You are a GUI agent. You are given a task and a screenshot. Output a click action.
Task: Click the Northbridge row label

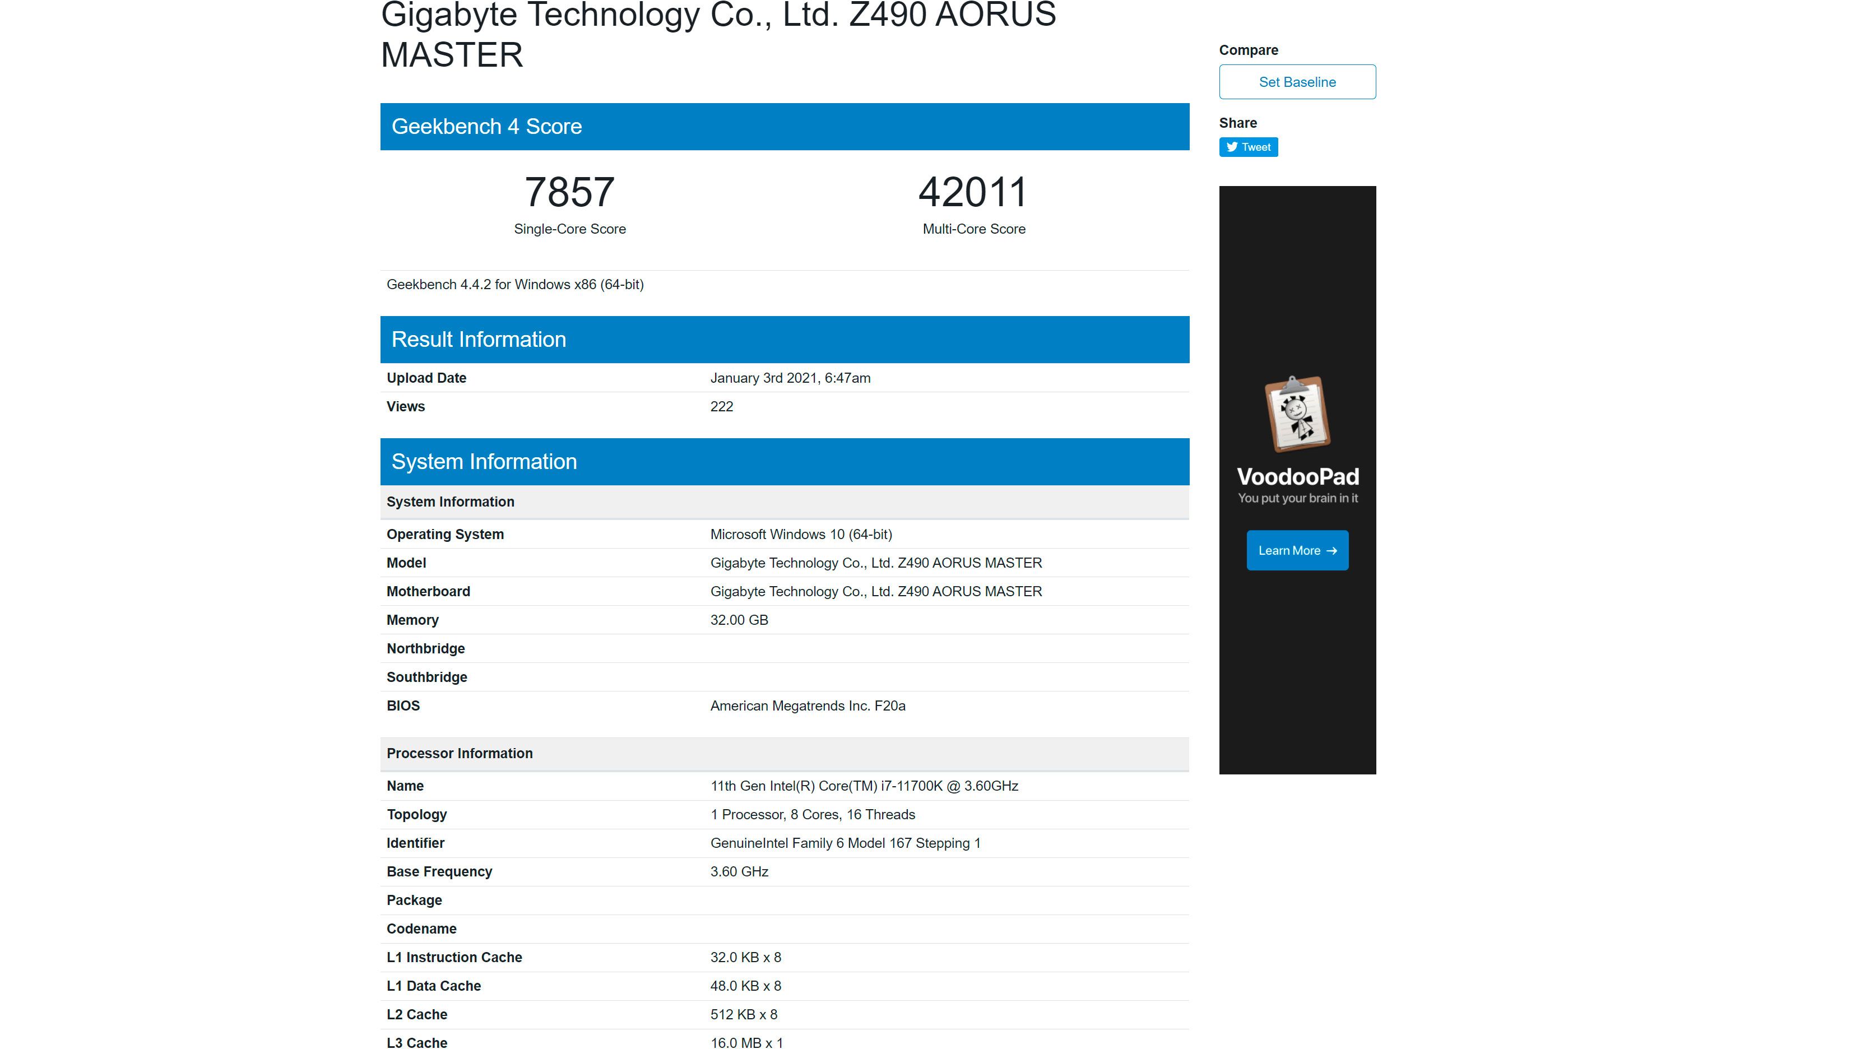(x=426, y=649)
